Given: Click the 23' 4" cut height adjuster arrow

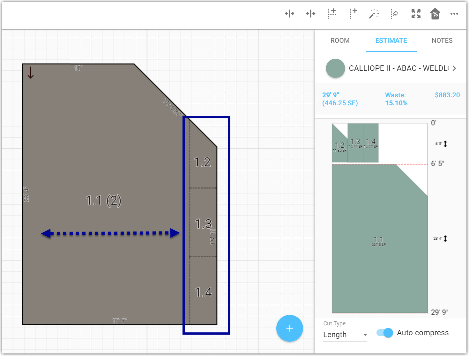Looking at the screenshot, I should [x=445, y=239].
